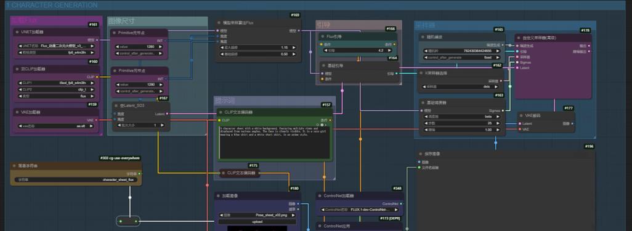Click the 加载图像 node's collapse dot
632x231 pixels.
pos(218,195)
